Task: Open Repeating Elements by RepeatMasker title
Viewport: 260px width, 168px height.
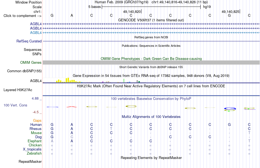Action: coord(151,158)
